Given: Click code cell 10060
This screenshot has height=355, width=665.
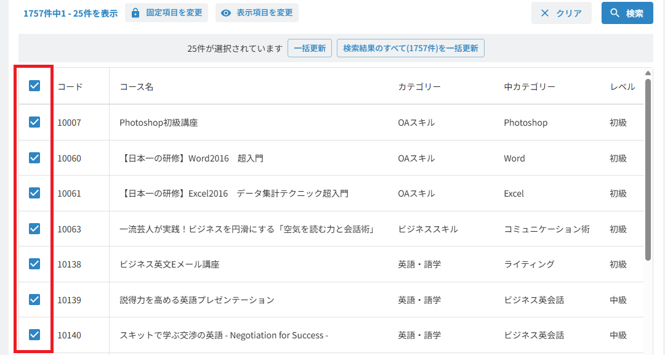Looking at the screenshot, I should coord(69,158).
